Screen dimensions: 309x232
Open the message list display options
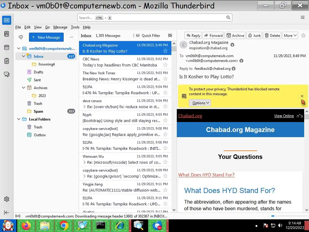coord(170,35)
